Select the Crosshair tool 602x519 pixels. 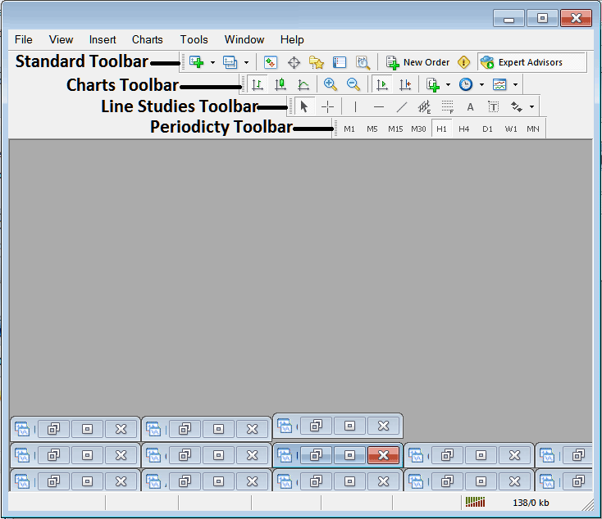click(x=327, y=106)
